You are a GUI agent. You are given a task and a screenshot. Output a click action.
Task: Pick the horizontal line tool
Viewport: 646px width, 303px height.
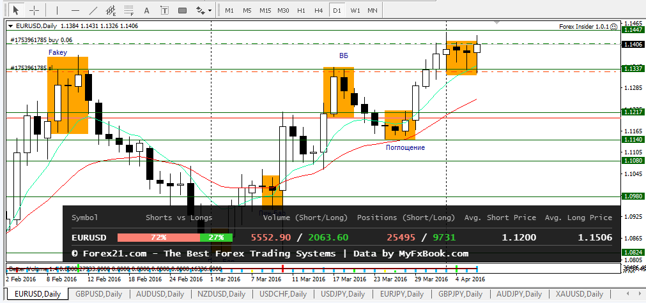click(x=75, y=10)
